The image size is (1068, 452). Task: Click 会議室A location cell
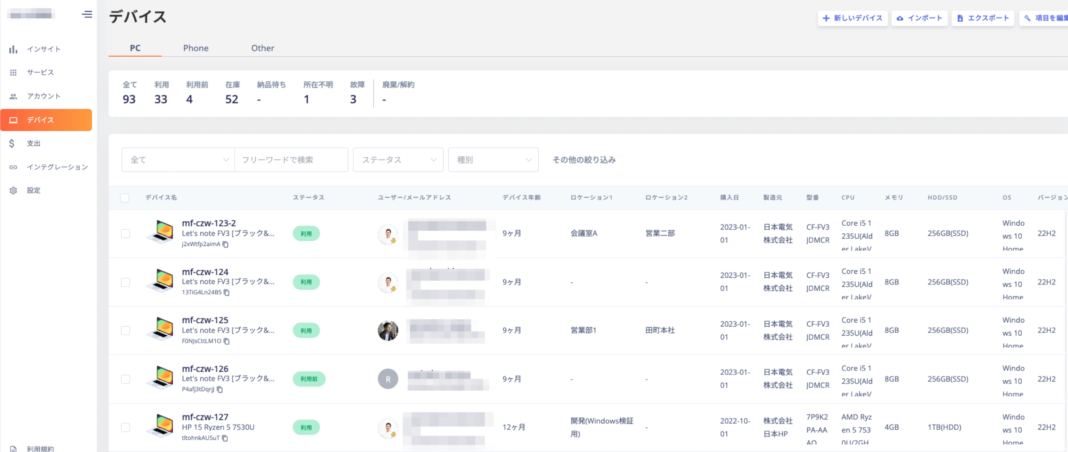click(584, 234)
